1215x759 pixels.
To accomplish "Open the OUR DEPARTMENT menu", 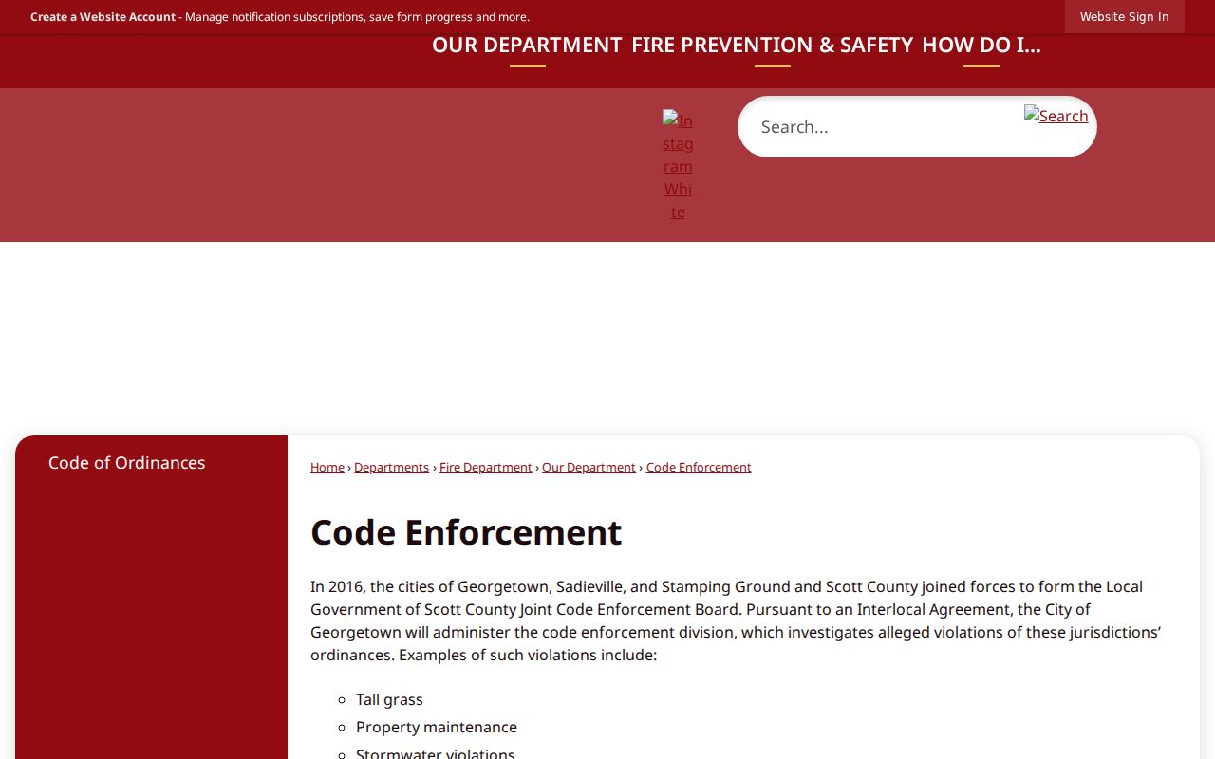I will pyautogui.click(x=527, y=46).
